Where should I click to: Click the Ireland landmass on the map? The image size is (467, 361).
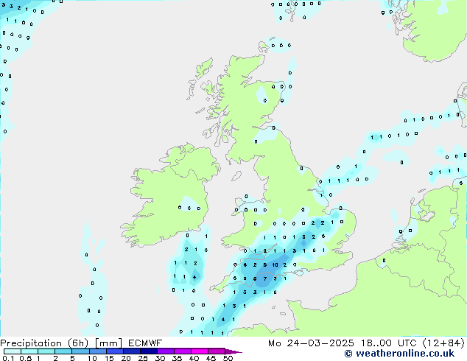pyautogui.click(x=171, y=194)
